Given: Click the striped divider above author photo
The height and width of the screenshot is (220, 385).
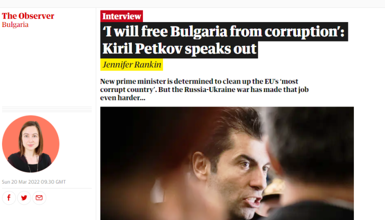Looking at the screenshot, I should [x=47, y=109].
